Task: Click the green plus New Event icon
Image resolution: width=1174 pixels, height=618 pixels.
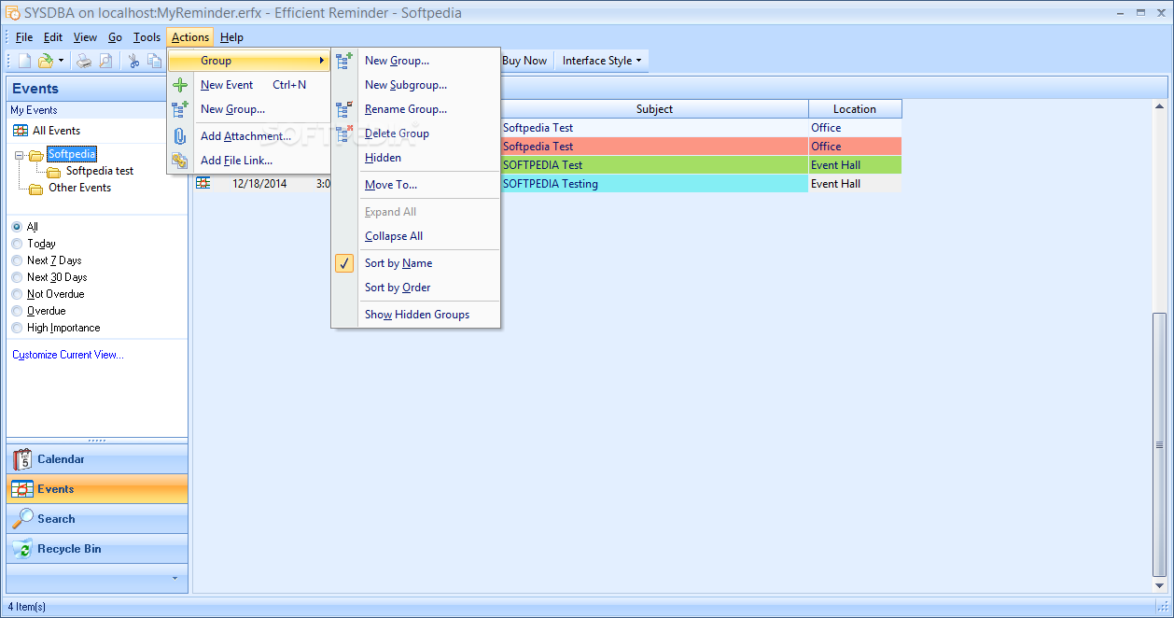Action: (x=180, y=85)
